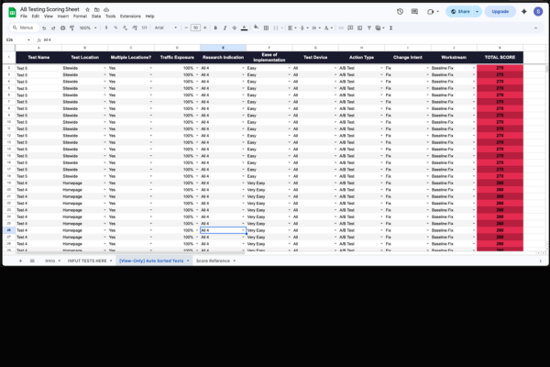The width and height of the screenshot is (550, 367).
Task: Increase decimal places in the toolbar
Action: pyautogui.click(x=135, y=28)
